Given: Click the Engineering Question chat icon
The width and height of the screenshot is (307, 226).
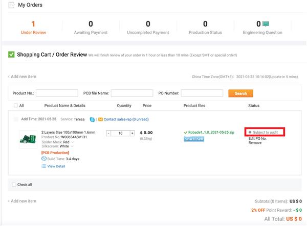Looking at the screenshot, I should [x=266, y=23].
